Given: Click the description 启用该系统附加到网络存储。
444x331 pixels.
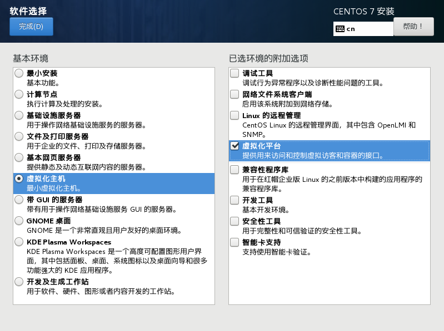Looking at the screenshot, I should (x=287, y=104).
